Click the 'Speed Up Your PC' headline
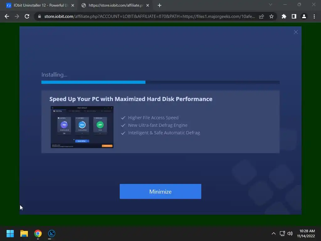The height and width of the screenshot is (241, 321). pyautogui.click(x=131, y=99)
